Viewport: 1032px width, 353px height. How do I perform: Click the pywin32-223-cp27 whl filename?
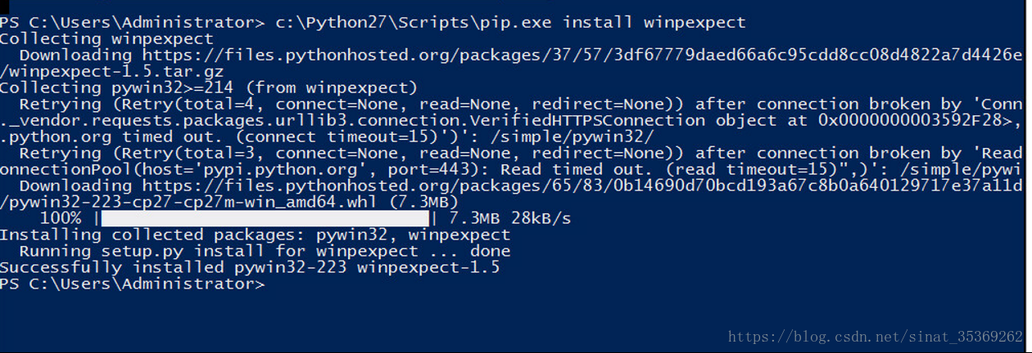(208, 202)
